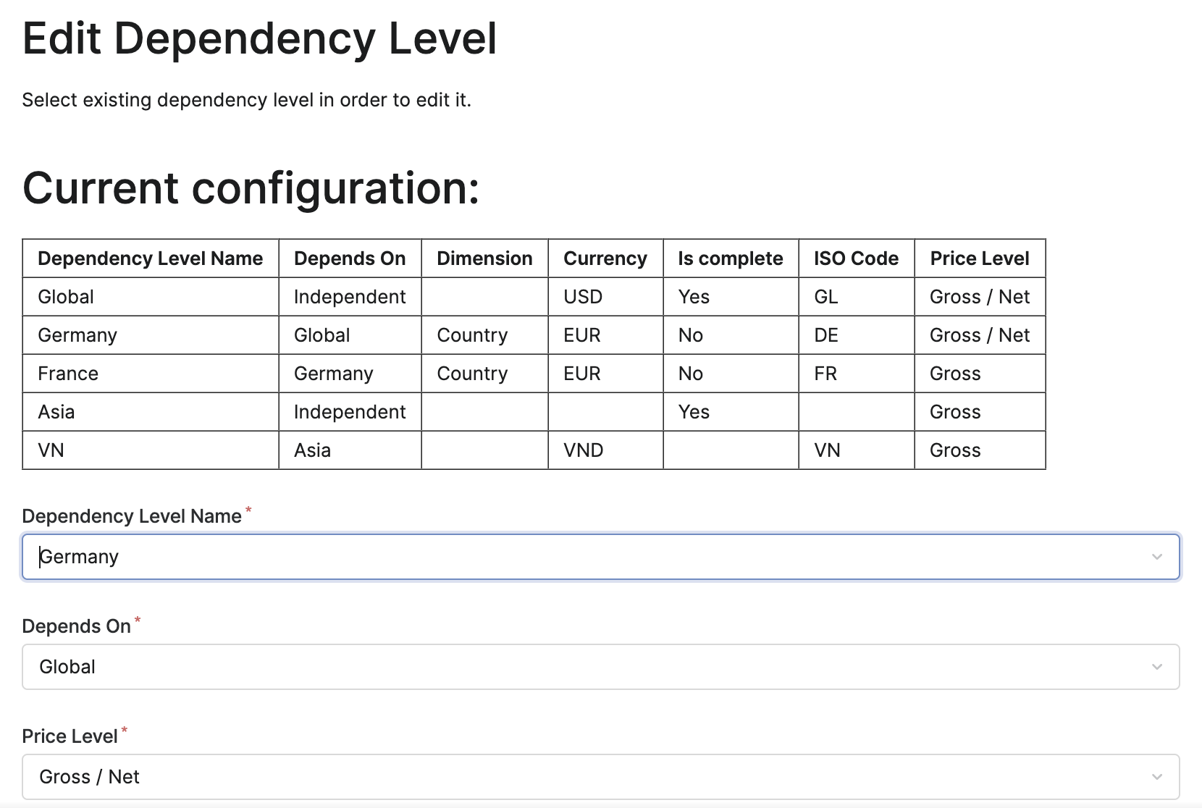The image size is (1202, 808).
Task: Open the Dependency Level Name dropdown
Action: [600, 557]
